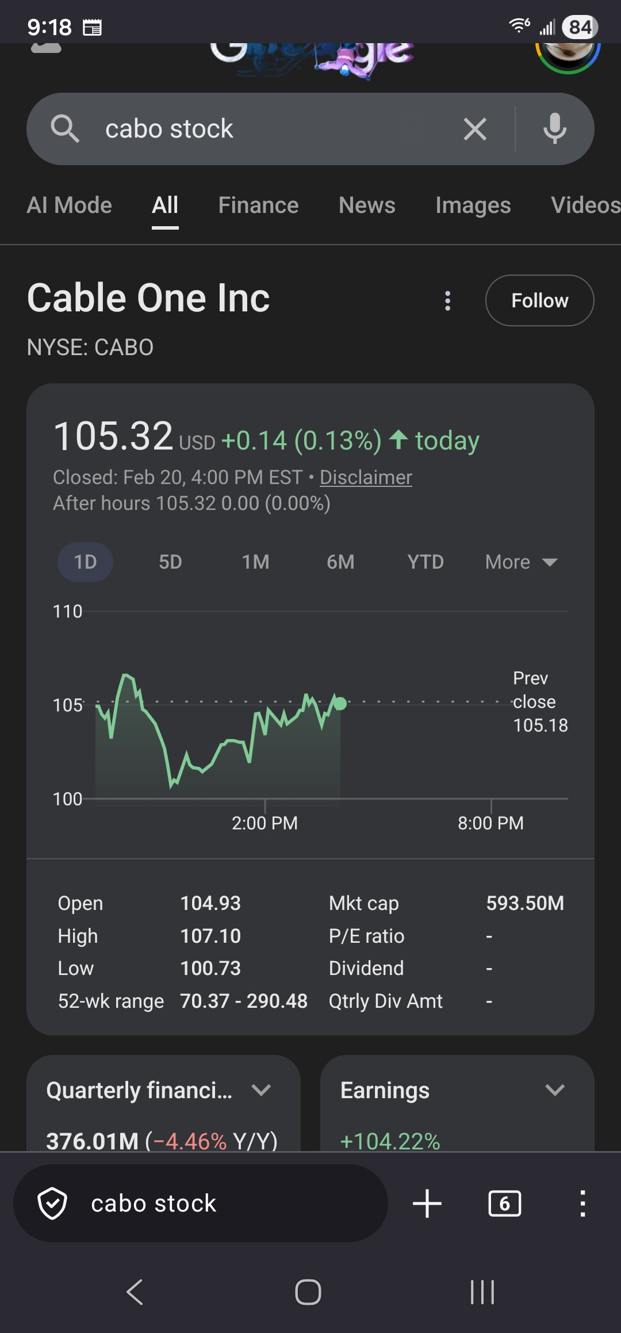Open the News results tab
The image size is (621, 1333).
click(367, 205)
